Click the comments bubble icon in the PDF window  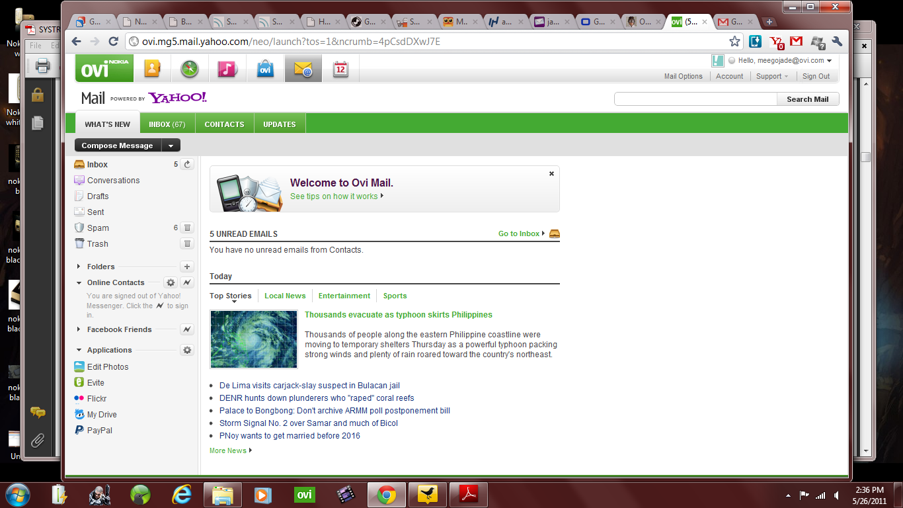tap(38, 413)
